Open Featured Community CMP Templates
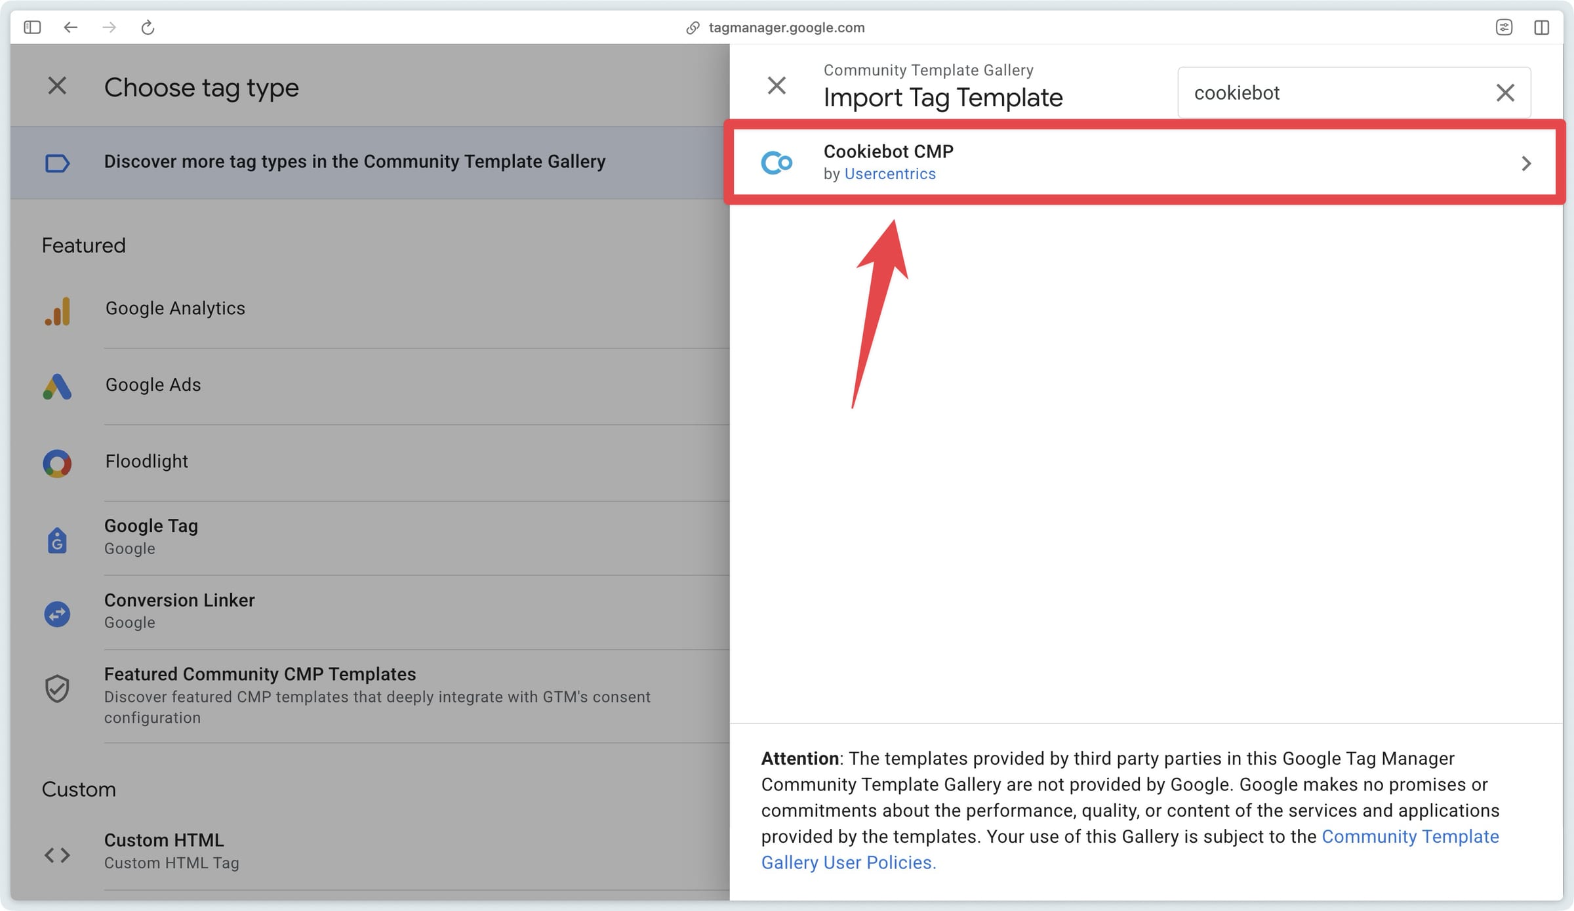The width and height of the screenshot is (1574, 911). click(x=370, y=696)
